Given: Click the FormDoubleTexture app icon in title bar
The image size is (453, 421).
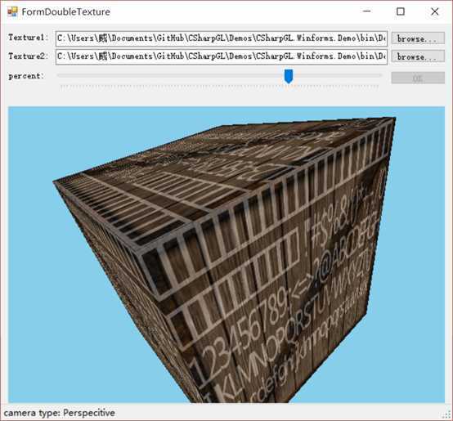Looking at the screenshot, I should pos(12,11).
